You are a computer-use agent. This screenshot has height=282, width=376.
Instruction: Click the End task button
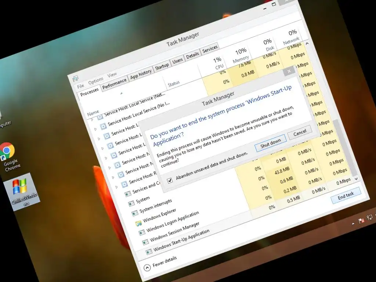click(346, 196)
